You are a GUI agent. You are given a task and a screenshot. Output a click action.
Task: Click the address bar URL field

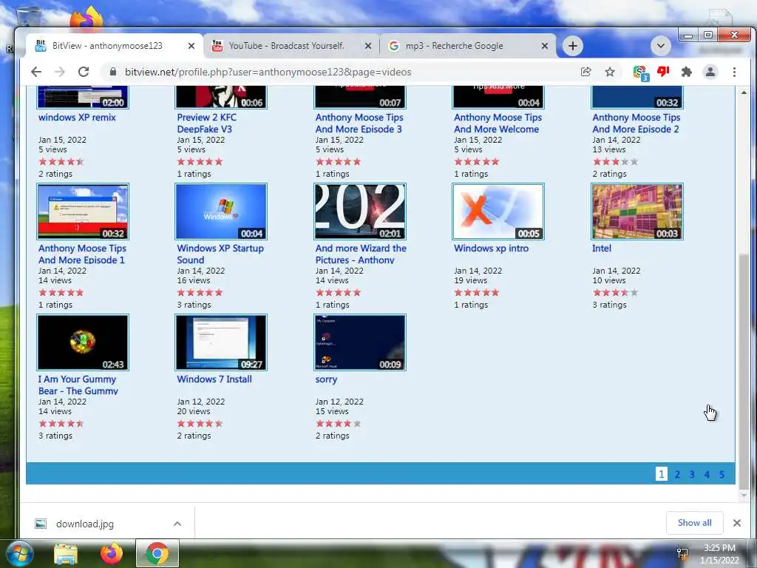[346, 72]
